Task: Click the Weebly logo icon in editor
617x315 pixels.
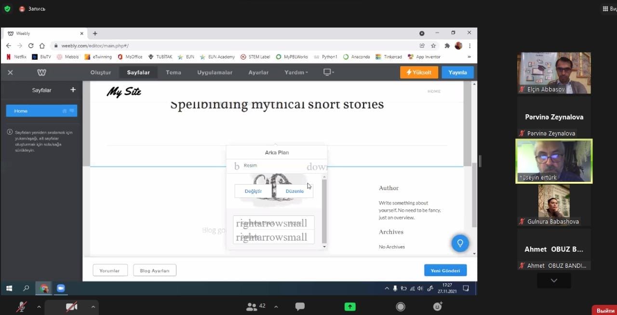Action: (41, 72)
